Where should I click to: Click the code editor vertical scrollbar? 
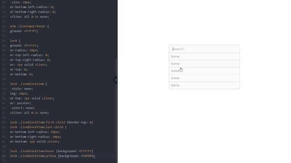[116, 111]
